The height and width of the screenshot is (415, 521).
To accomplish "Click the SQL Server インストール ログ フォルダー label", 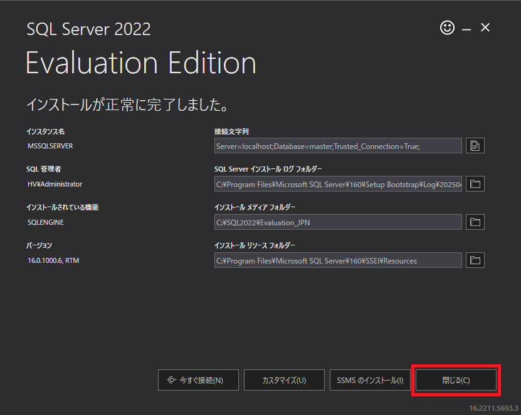I will pos(268,169).
